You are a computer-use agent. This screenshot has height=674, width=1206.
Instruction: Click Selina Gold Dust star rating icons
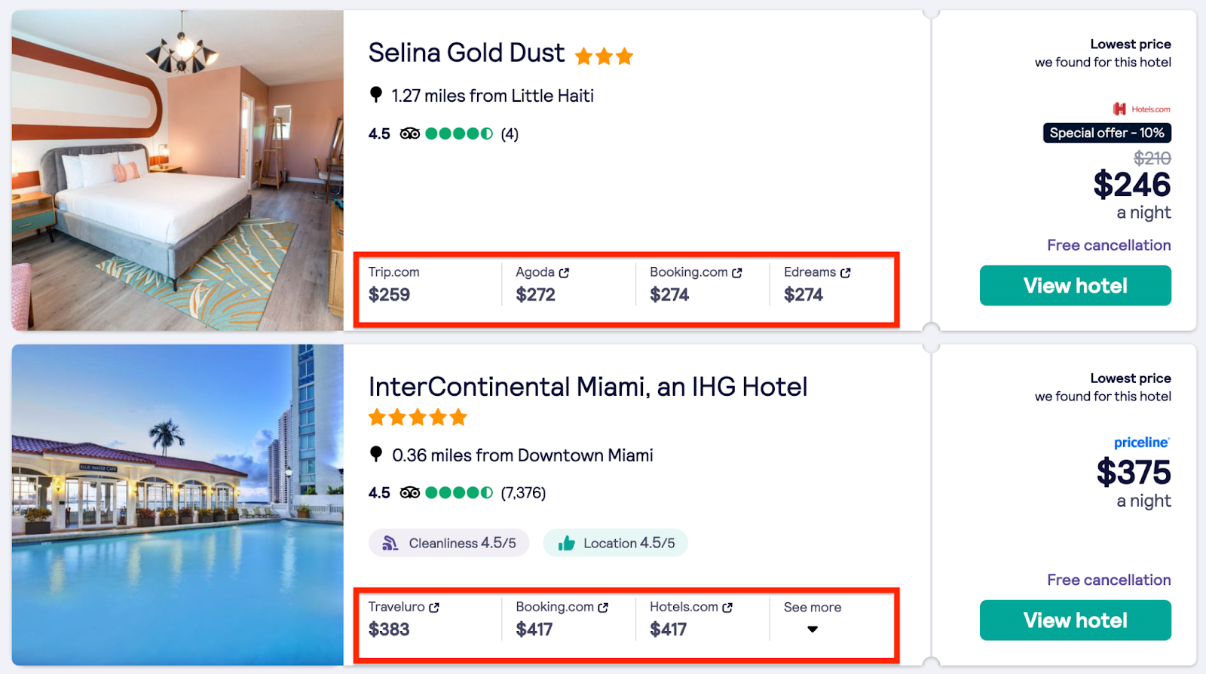click(604, 56)
